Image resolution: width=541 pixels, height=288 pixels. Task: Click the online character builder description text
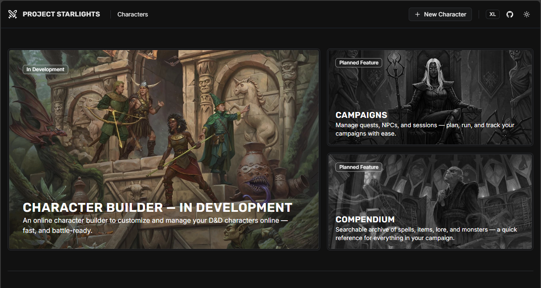pyautogui.click(x=155, y=226)
